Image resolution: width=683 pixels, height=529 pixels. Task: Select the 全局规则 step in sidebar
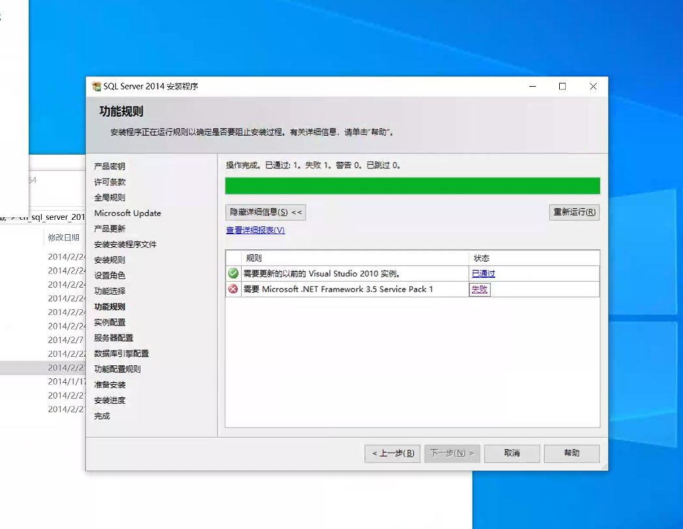point(109,198)
